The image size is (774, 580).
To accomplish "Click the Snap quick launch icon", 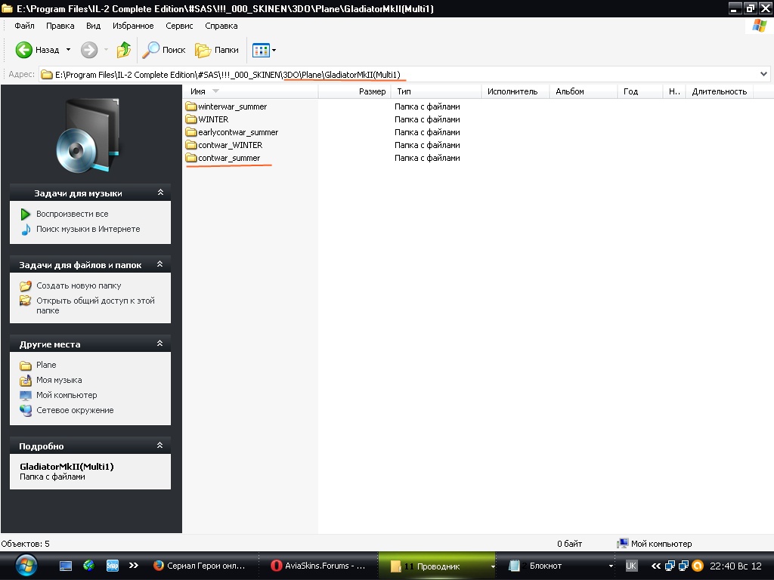I will tap(113, 566).
